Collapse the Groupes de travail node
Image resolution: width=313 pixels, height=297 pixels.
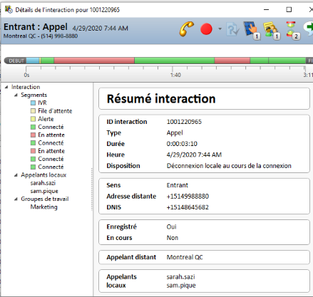pyautogui.click(x=16, y=199)
